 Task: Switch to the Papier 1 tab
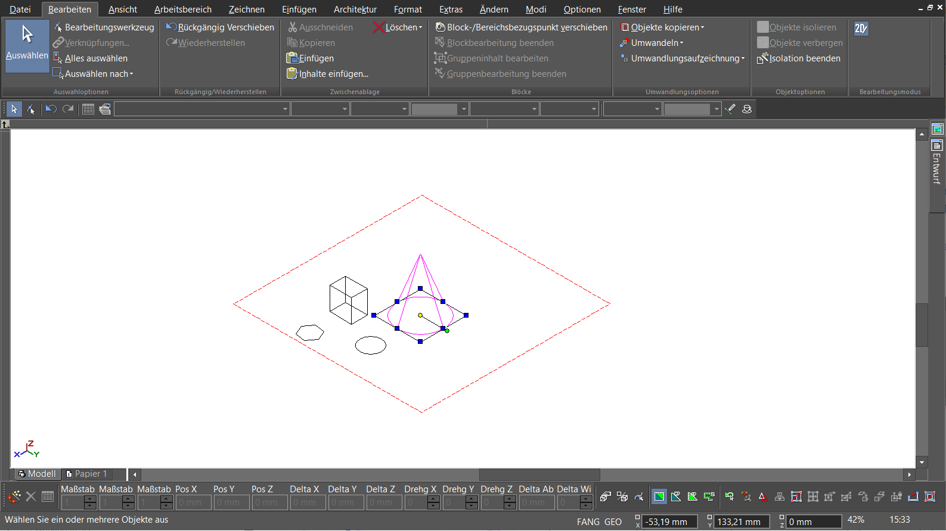pos(87,474)
